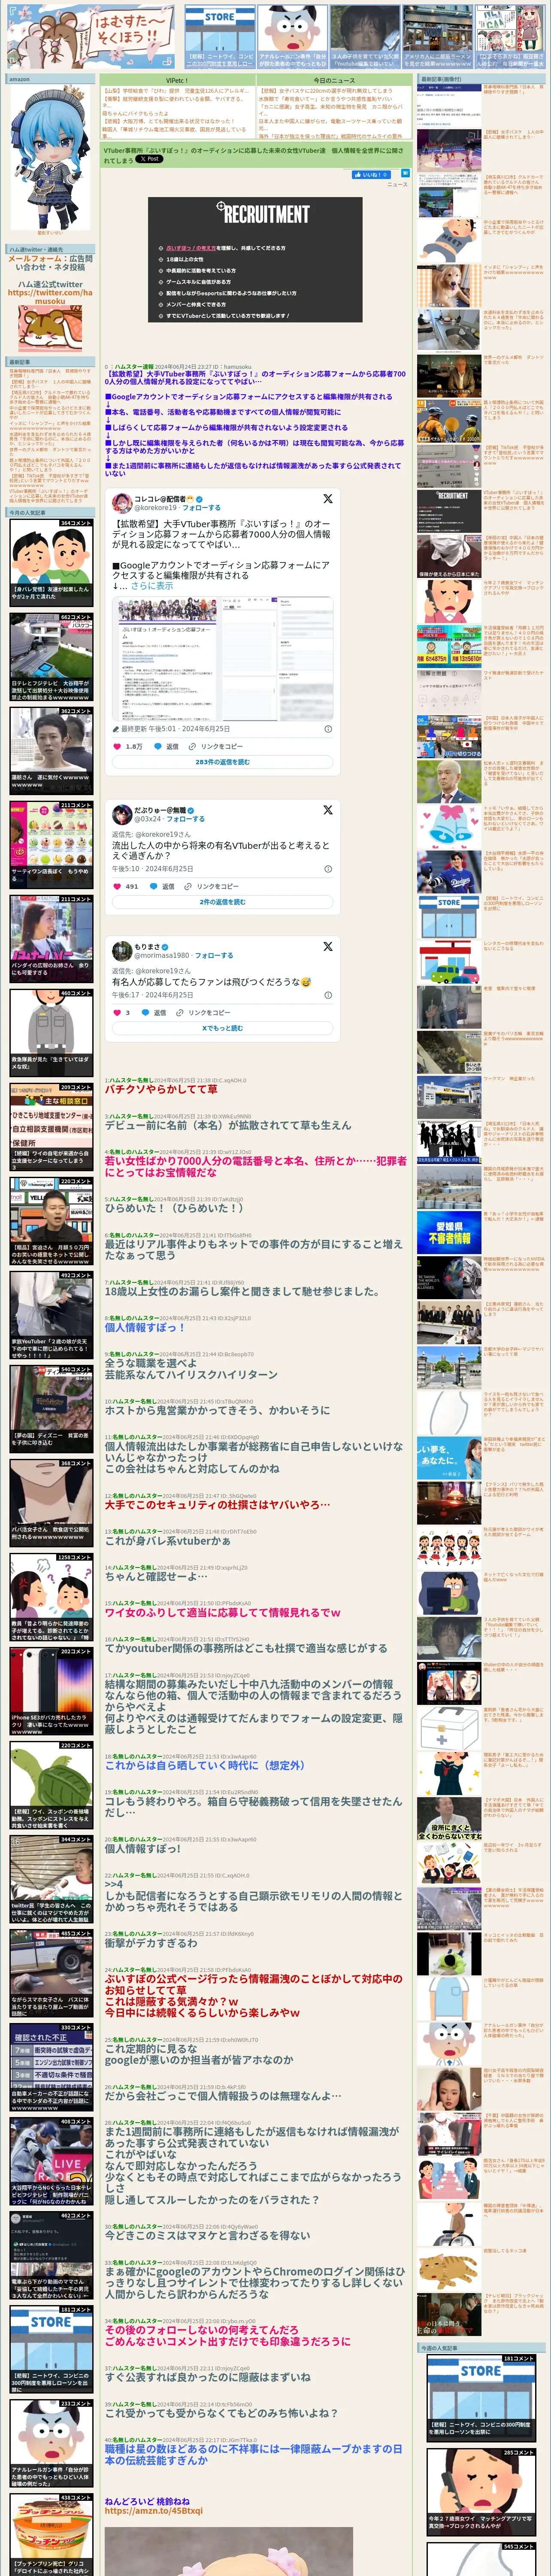Screen dimensions: 551x2576
Task: Open X logo on コレコレ tweet
Action: click(327, 498)
